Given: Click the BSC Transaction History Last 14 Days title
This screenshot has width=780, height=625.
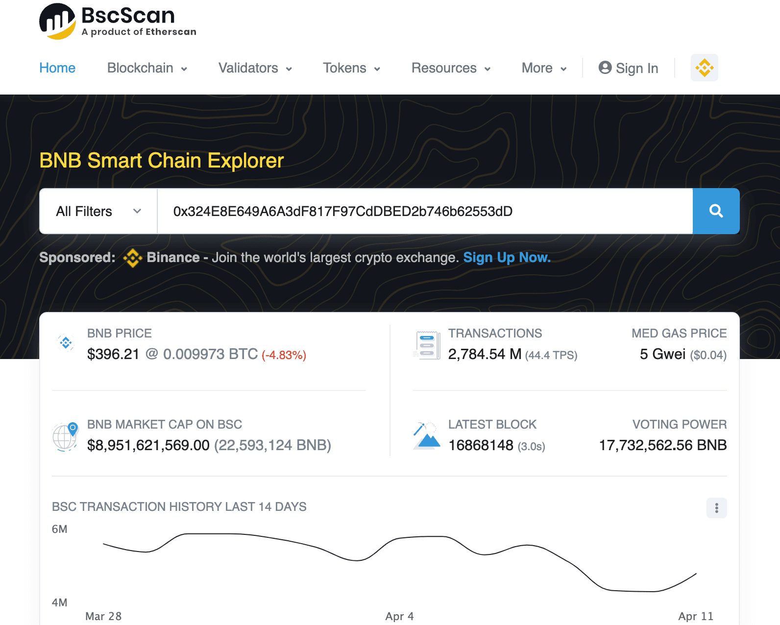Looking at the screenshot, I should click(x=179, y=507).
